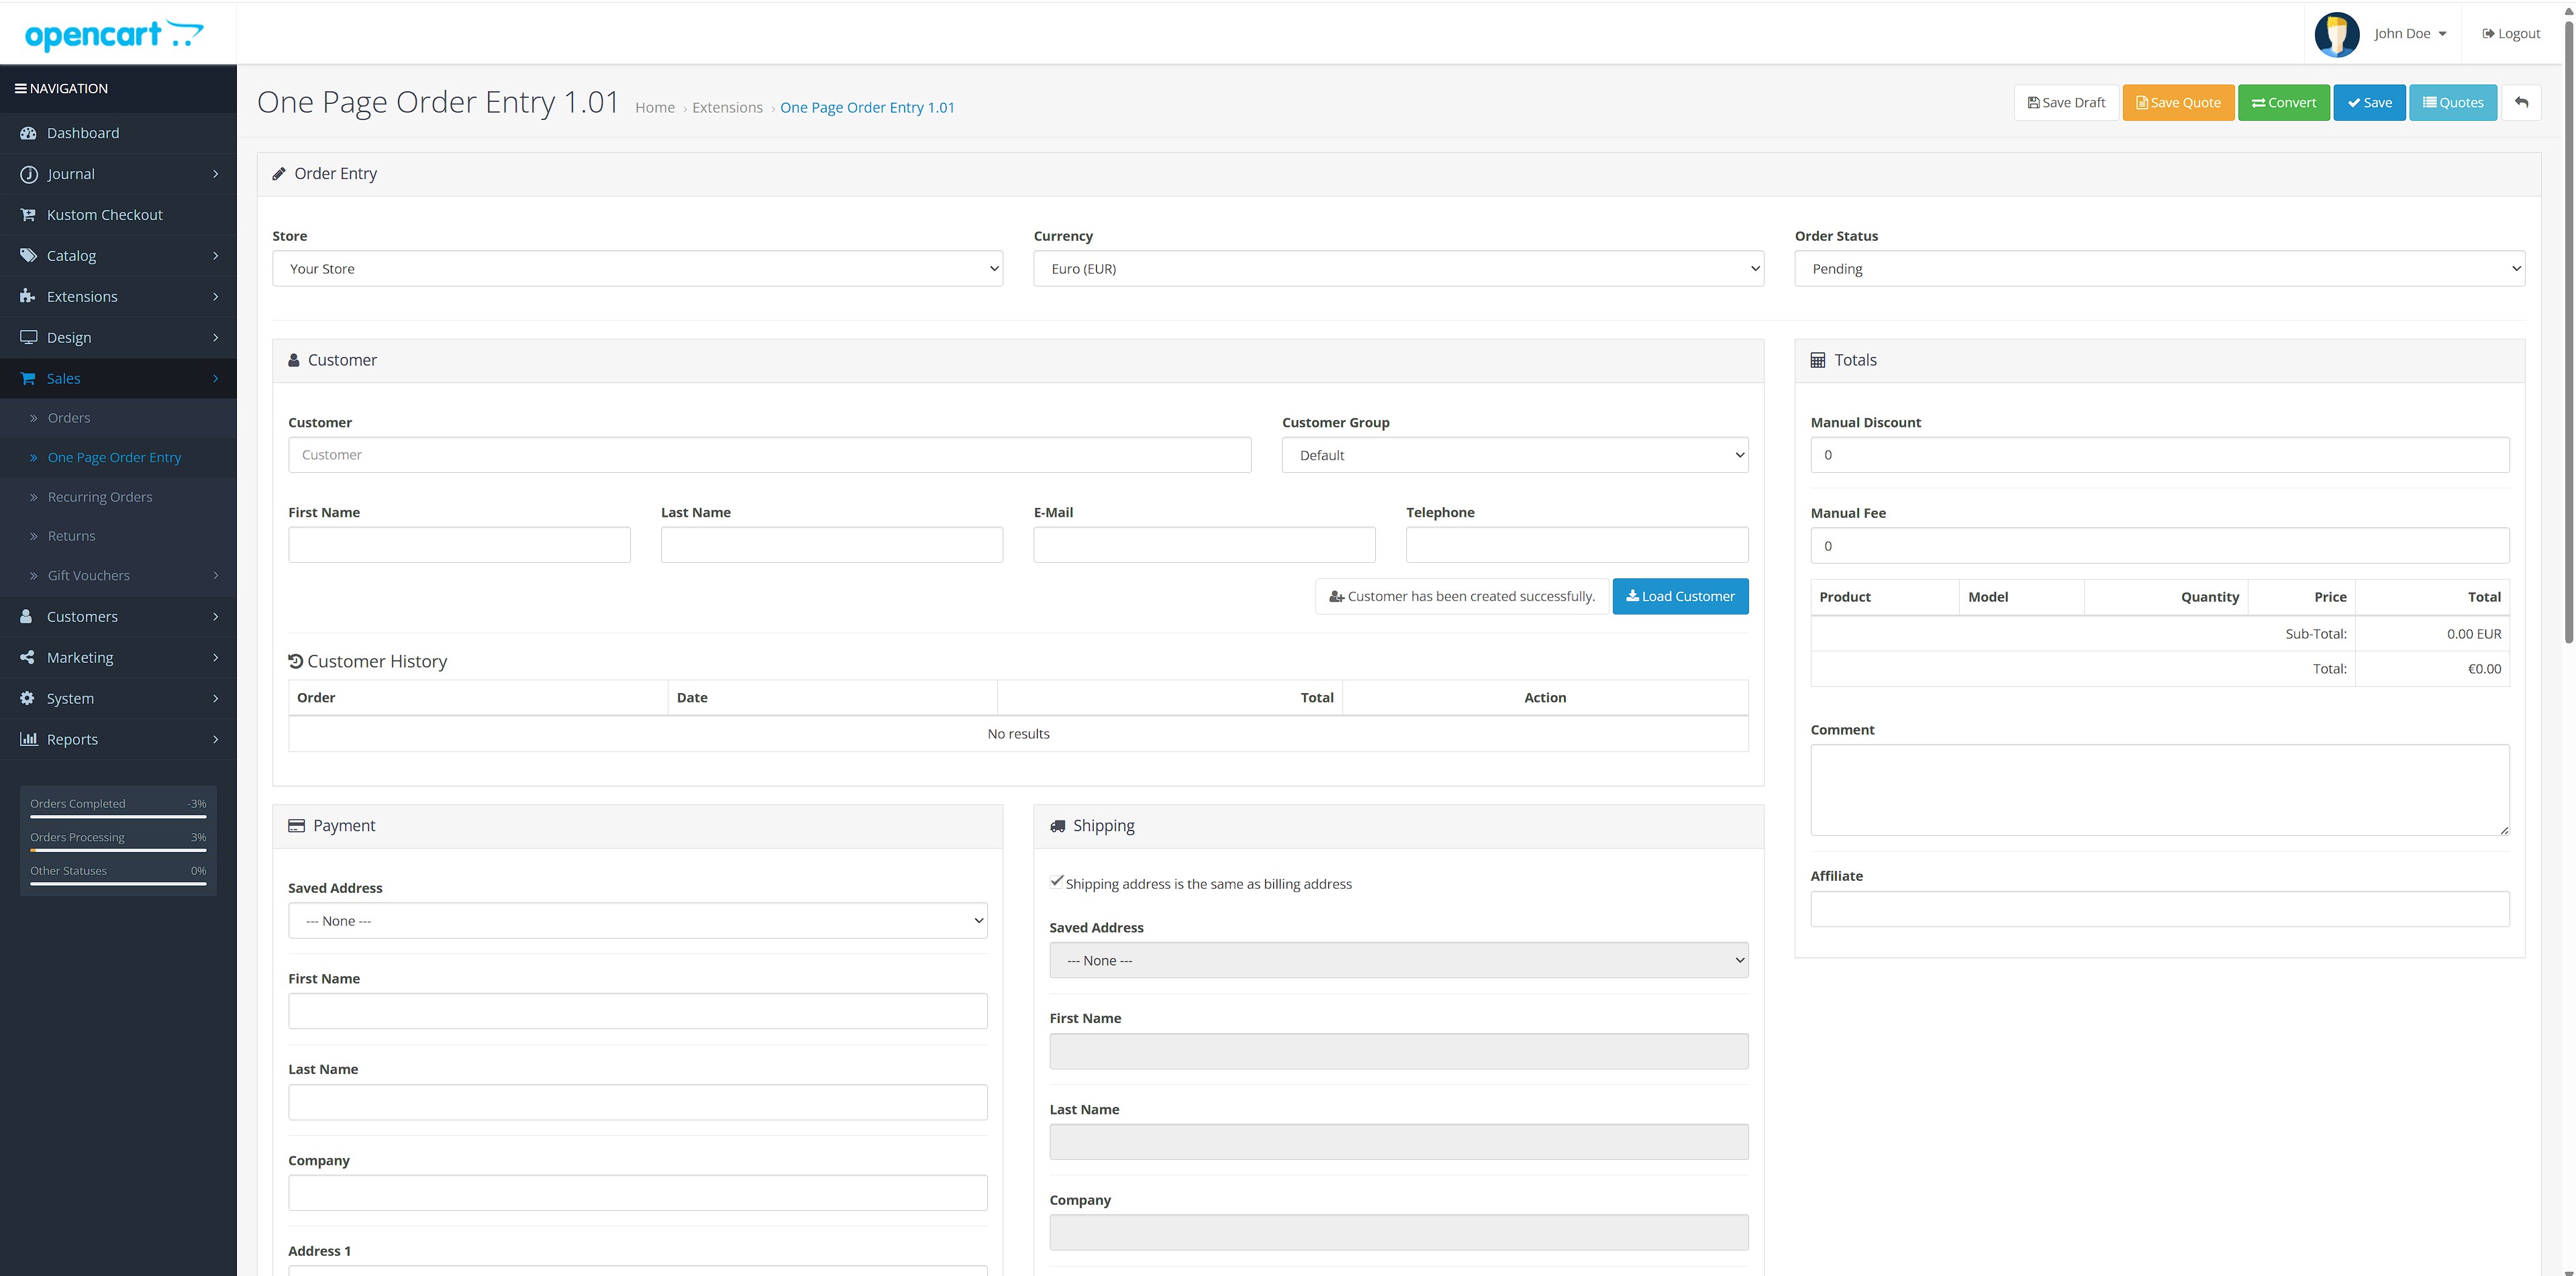Uncheck shipping address same as billing address
Screen dimensions: 2576x1276
tap(1057, 880)
